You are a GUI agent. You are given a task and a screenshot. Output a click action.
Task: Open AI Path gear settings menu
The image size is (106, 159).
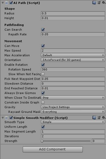[x=104, y=3]
